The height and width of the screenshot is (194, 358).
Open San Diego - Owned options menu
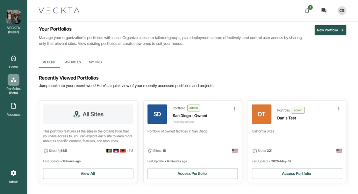click(234, 109)
